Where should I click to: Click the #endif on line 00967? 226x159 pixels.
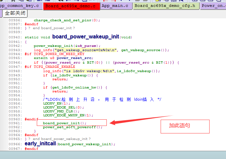[x=32, y=149]
